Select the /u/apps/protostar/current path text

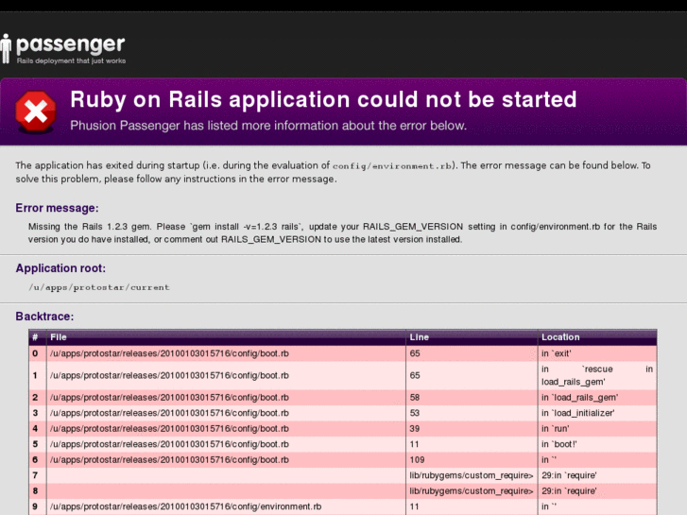point(99,286)
